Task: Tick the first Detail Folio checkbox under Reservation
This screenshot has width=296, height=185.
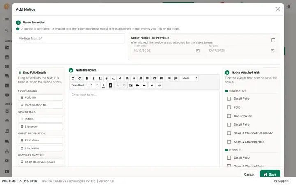Action: click(x=229, y=99)
